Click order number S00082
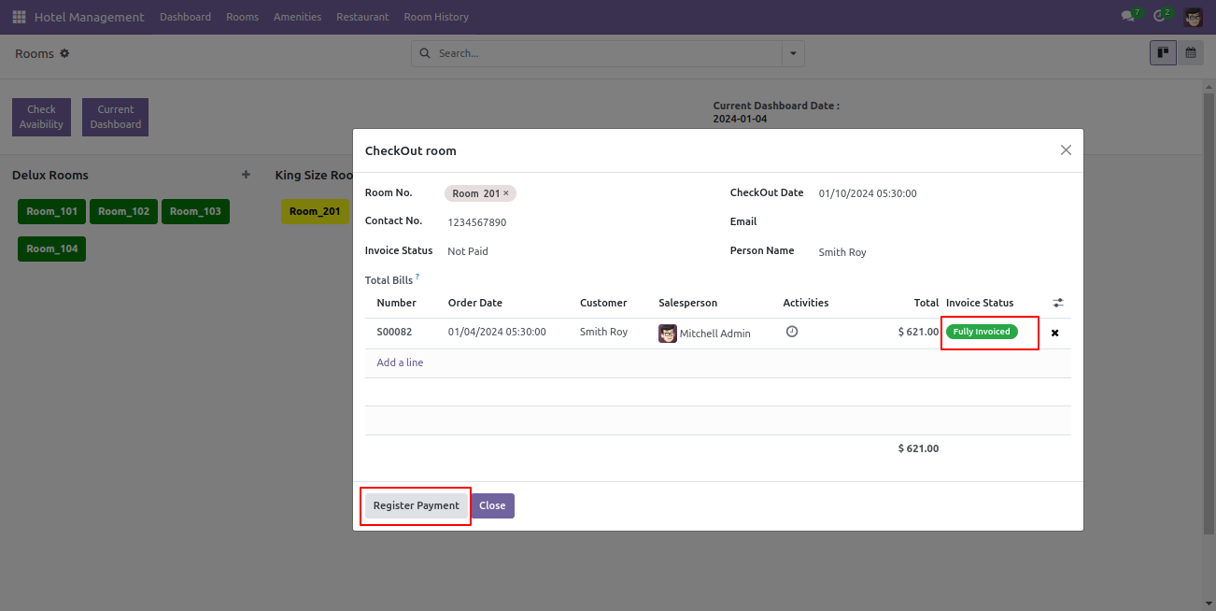Viewport: 1216px width, 611px height. tap(394, 332)
